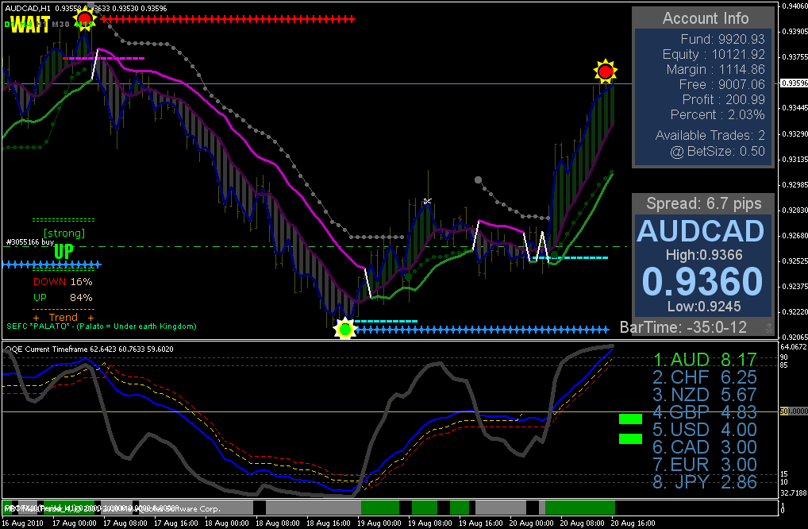
Task: Click the red sun sell signal near current price
Action: click(606, 71)
